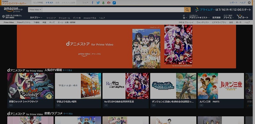This screenshot has width=255, height=124.
Task: Open ヘルプ in Associate toolbar
Action: point(243,3)
